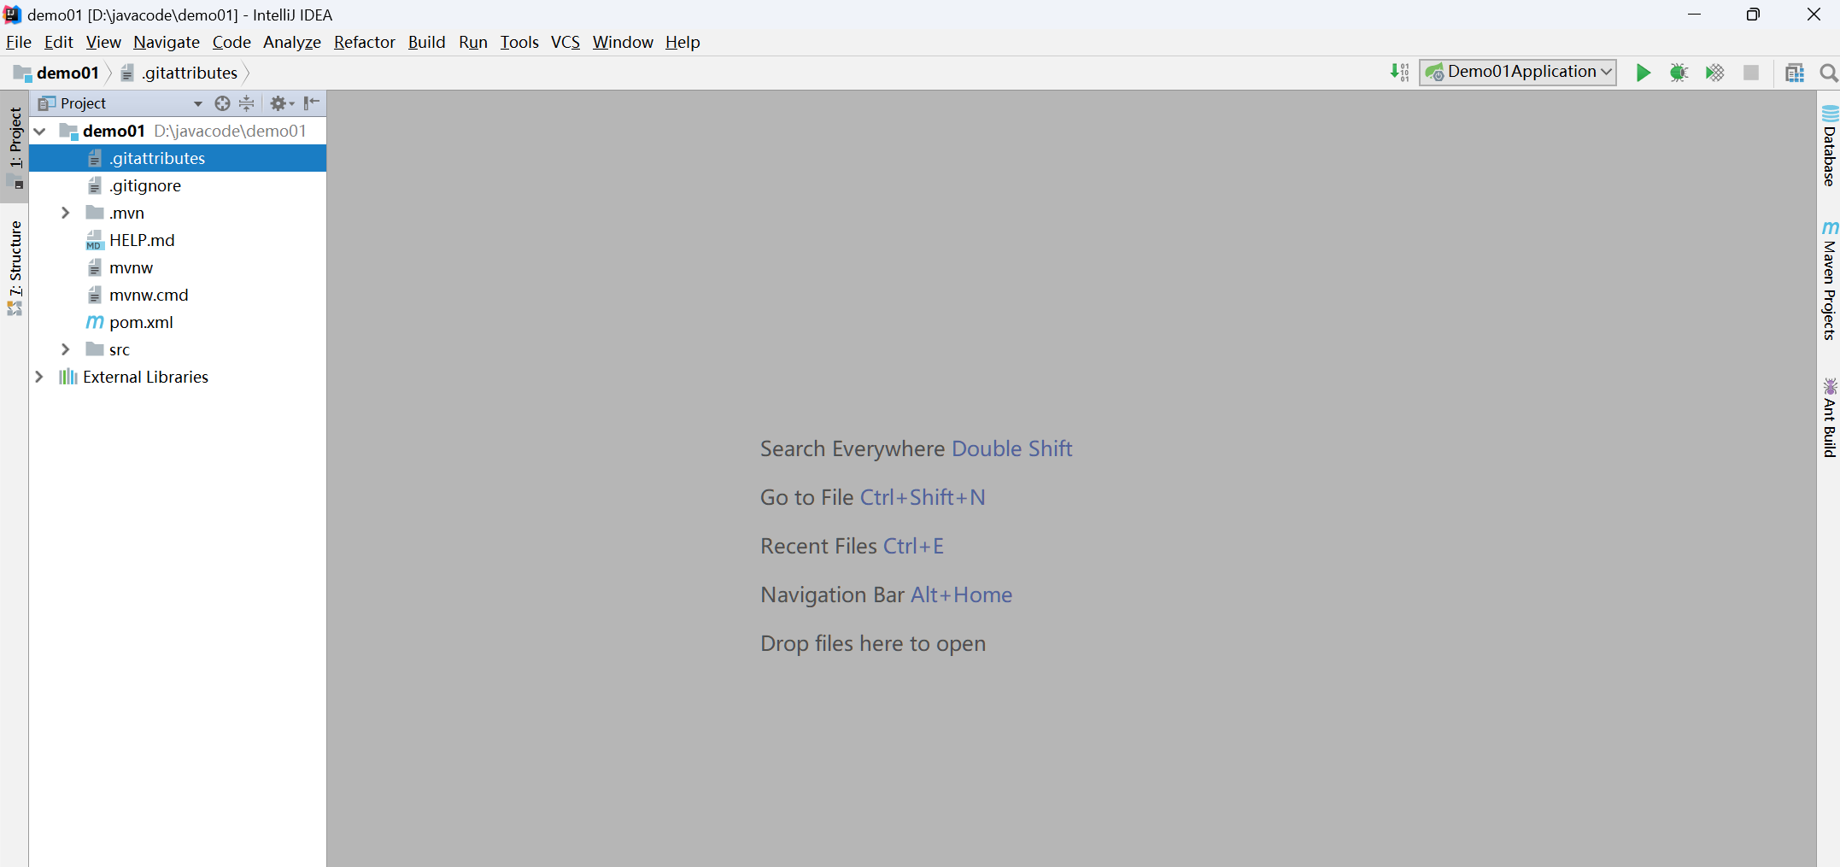Open the Ant Build tool window
Image resolution: width=1840 pixels, height=867 pixels.
[x=1829, y=417]
